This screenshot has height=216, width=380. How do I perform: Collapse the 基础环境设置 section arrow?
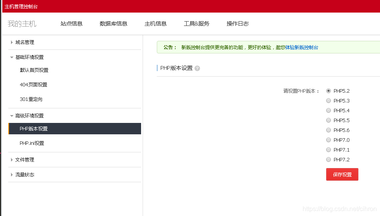(12, 57)
